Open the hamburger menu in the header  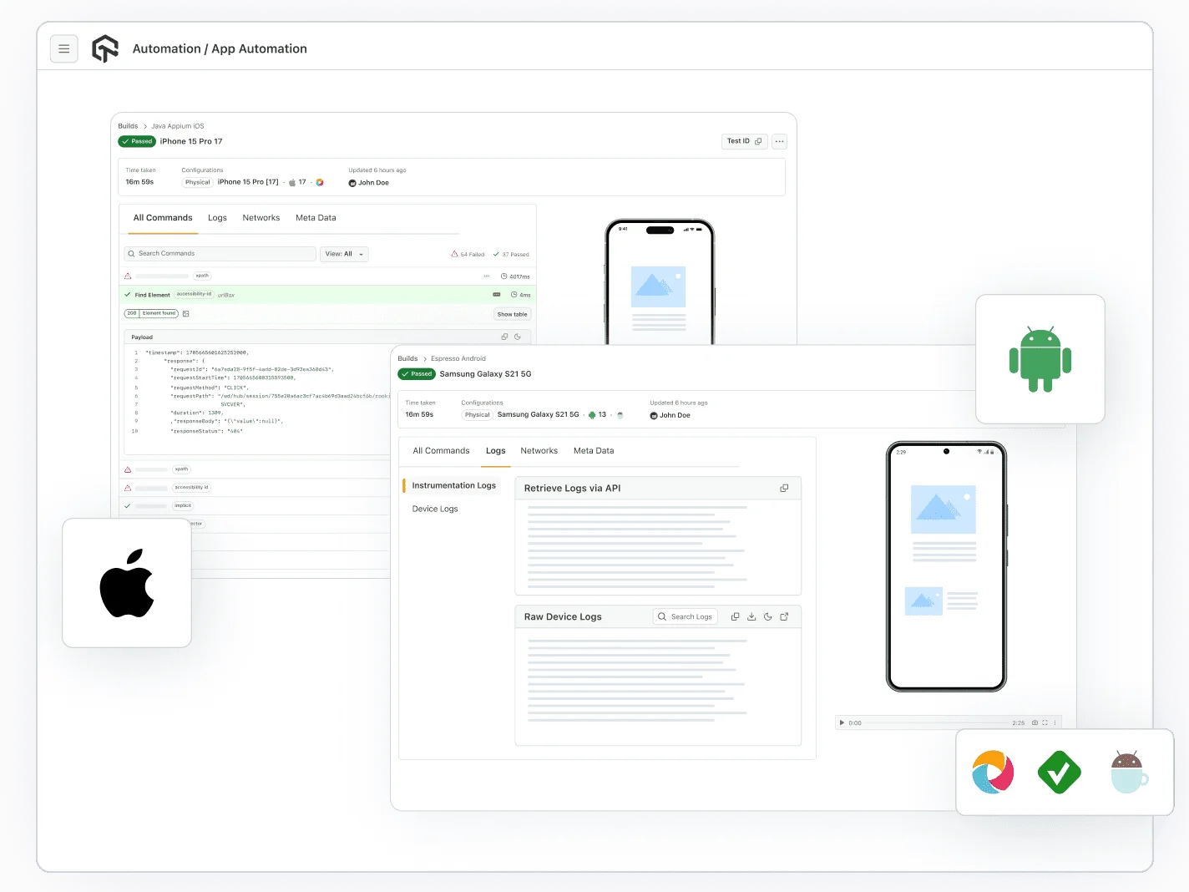64,49
